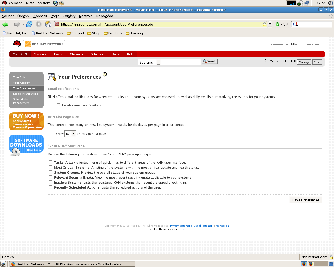Click the Firefox Back arrow button

coord(5,24)
